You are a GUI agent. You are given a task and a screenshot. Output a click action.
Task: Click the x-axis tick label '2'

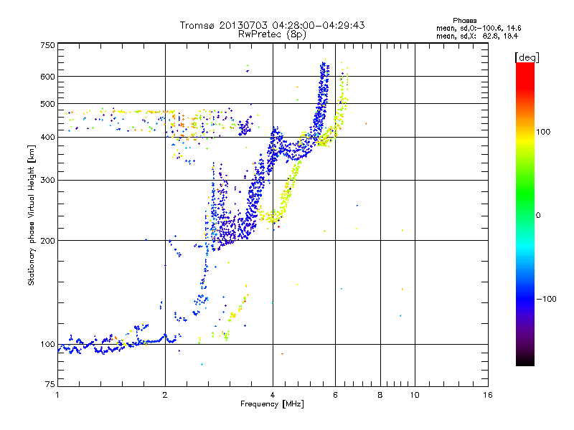click(x=165, y=395)
